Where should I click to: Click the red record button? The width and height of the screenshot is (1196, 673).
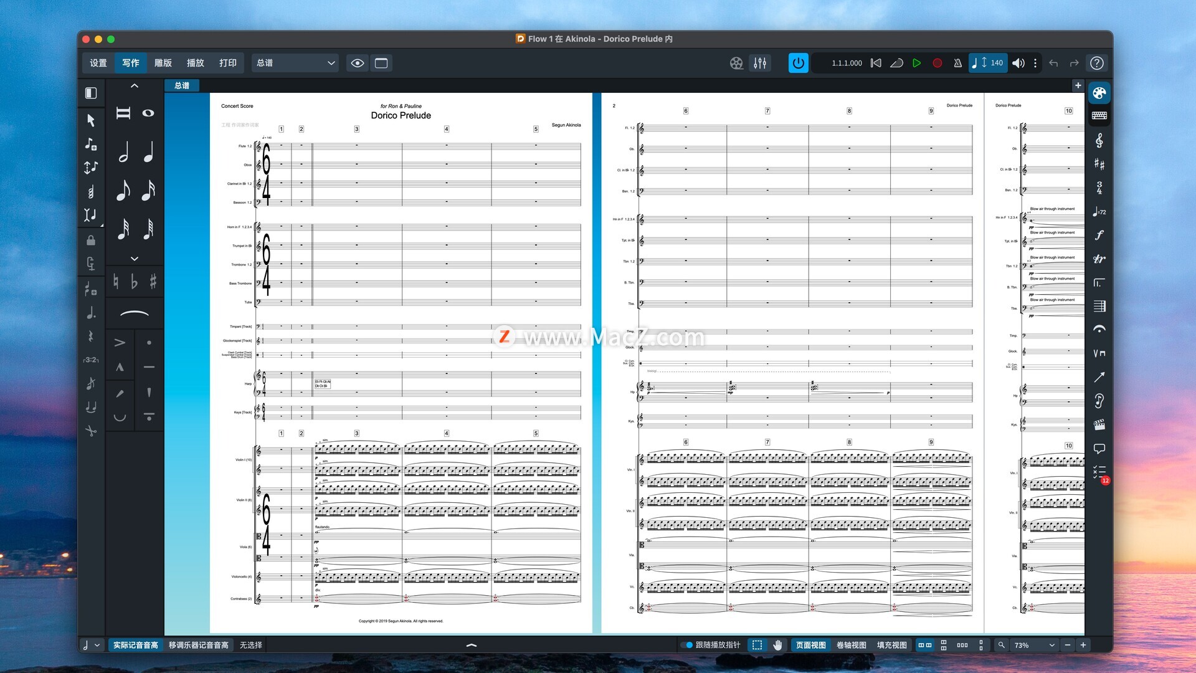(x=937, y=63)
